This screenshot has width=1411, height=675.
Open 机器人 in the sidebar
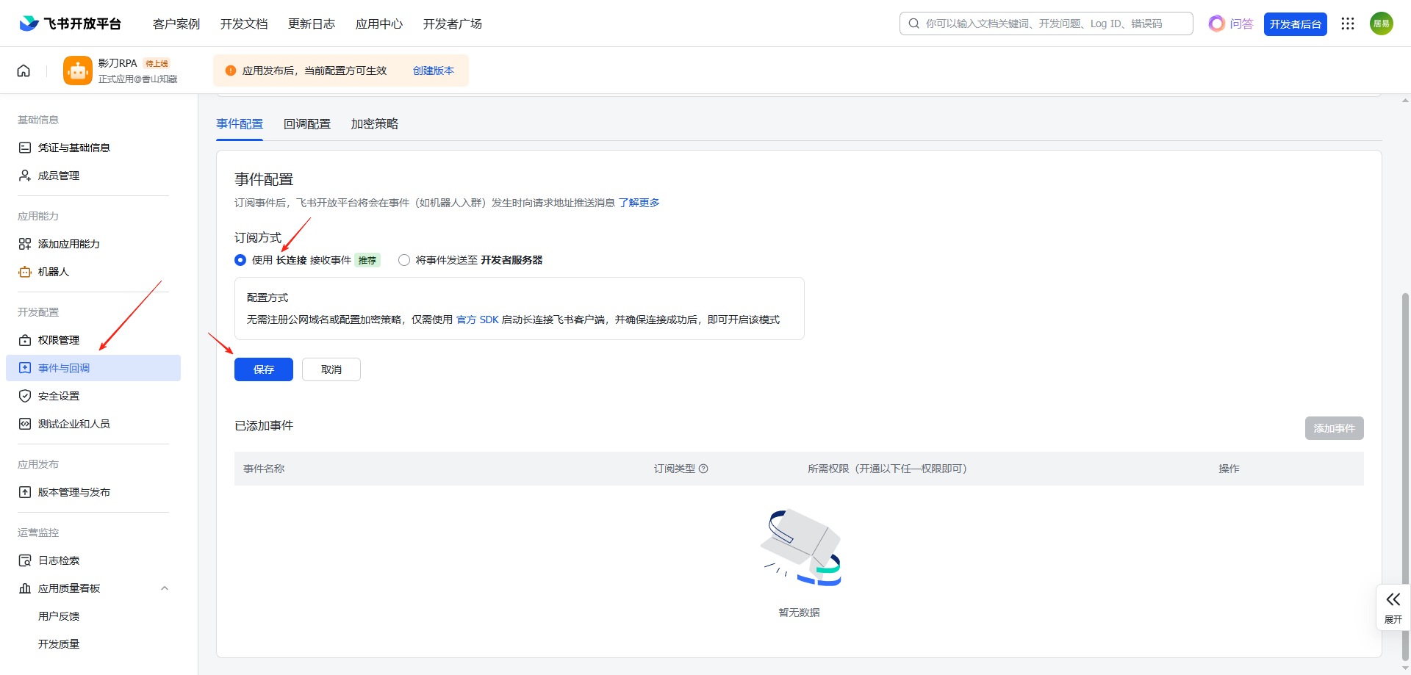[53, 272]
